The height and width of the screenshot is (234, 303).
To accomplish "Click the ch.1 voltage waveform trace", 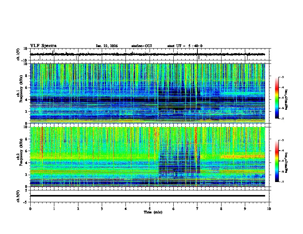I will [147, 54].
